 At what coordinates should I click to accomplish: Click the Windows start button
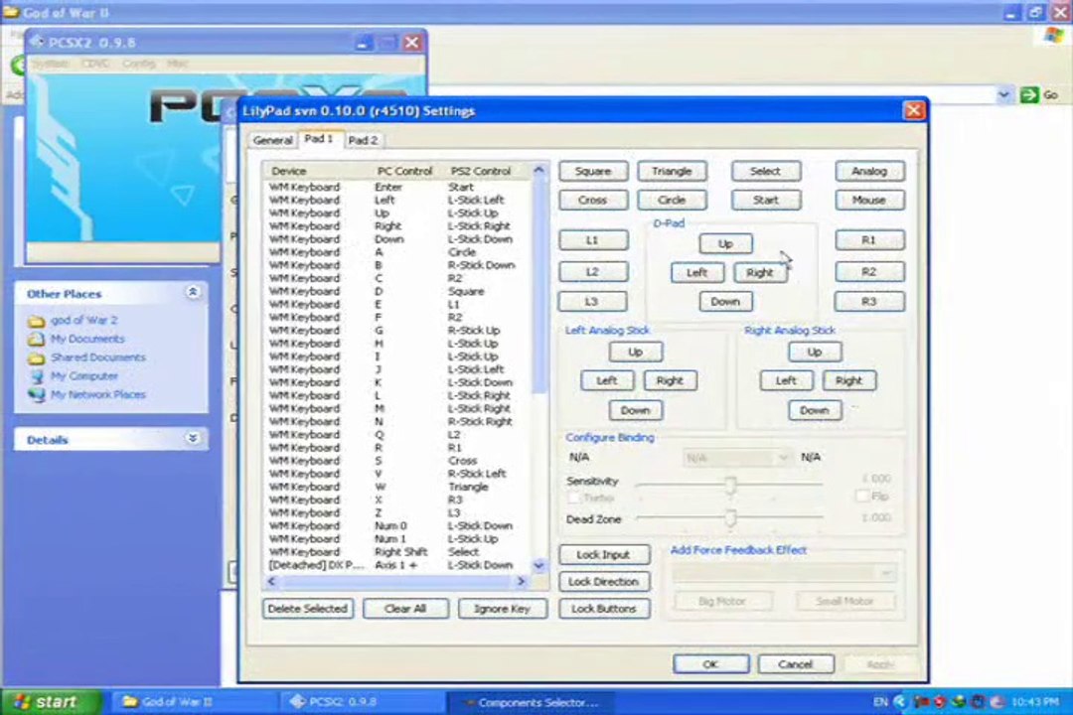coord(50,702)
